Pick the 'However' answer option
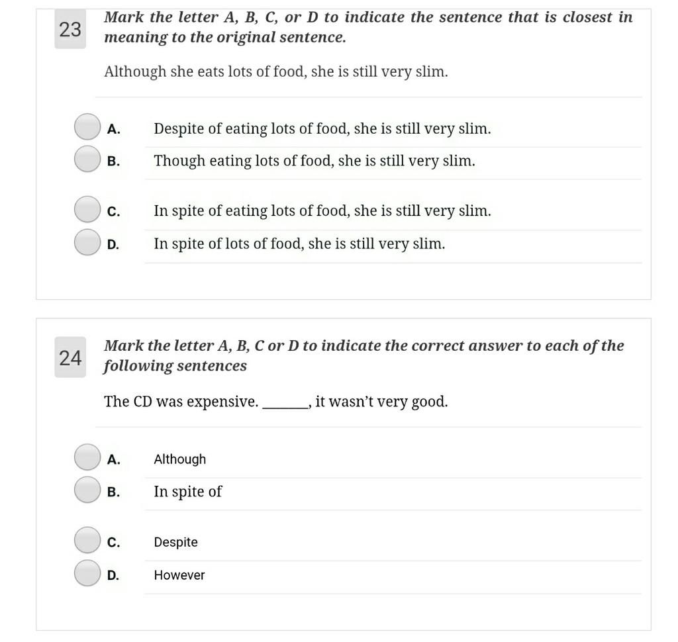The image size is (678, 642). (179, 575)
